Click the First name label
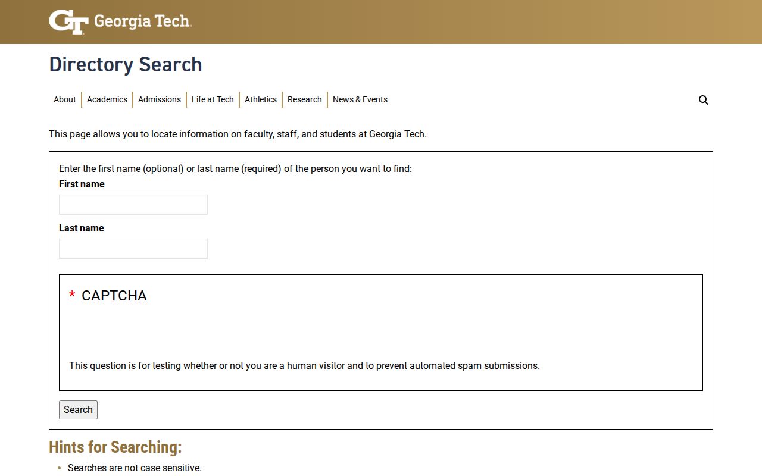The image size is (762, 476). 82,184
